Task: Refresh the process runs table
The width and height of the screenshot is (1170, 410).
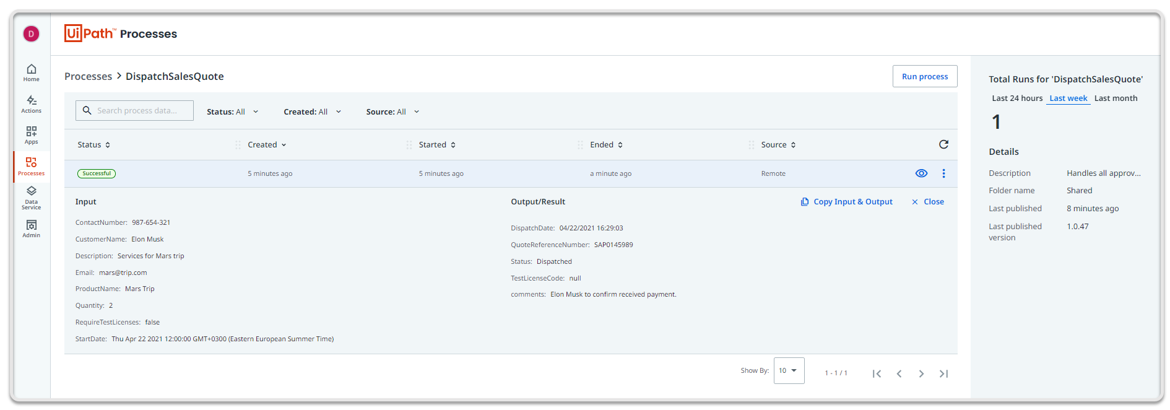Action: (x=943, y=144)
